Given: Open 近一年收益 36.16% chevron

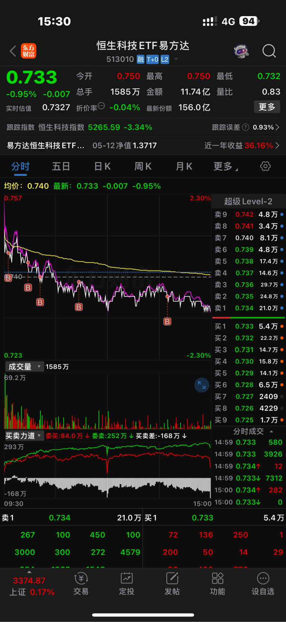Looking at the screenshot, I should pos(277,145).
